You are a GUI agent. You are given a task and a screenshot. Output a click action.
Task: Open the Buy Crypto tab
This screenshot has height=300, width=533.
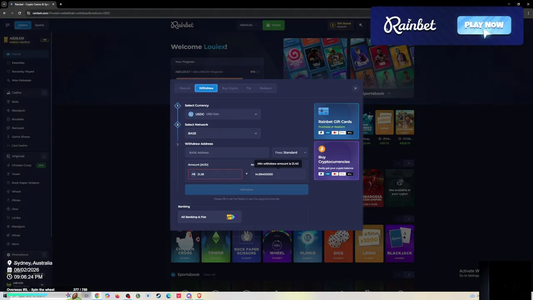pos(230,88)
